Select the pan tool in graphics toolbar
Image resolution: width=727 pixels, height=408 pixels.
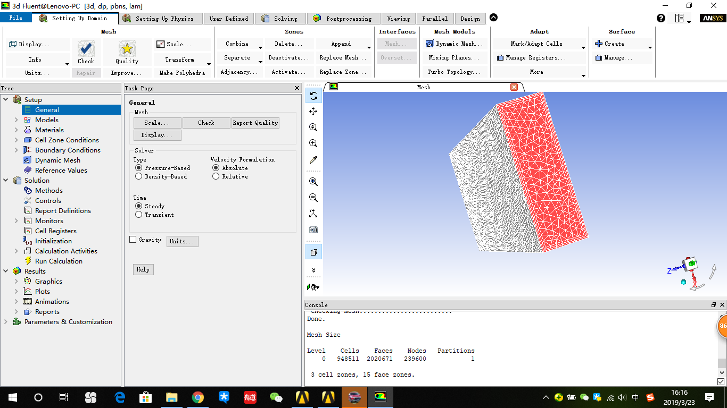tap(313, 111)
